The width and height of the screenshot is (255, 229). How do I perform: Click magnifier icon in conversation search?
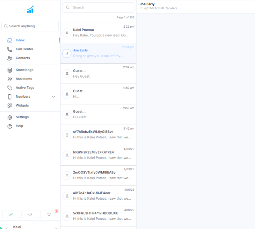pos(68,7)
